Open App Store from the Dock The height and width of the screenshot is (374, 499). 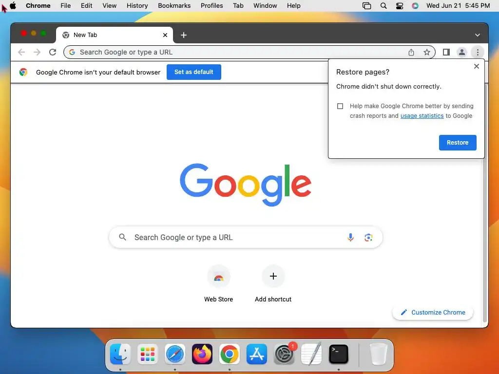256,354
